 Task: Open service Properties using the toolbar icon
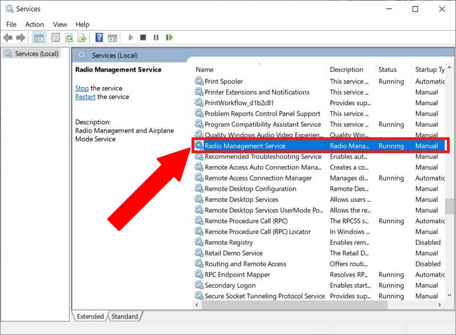click(56, 38)
